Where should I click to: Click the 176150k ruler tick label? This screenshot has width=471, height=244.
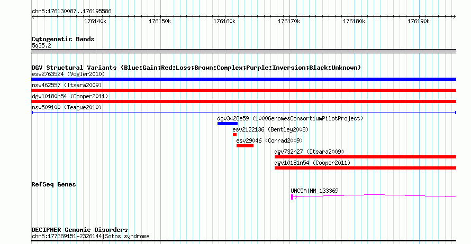pos(160,21)
